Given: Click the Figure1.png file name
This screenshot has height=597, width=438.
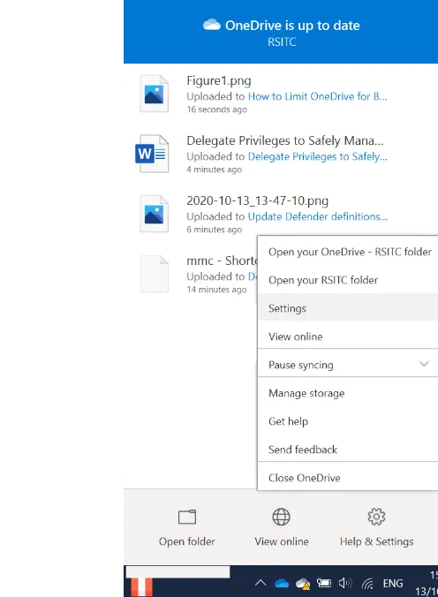Looking at the screenshot, I should point(219,80).
